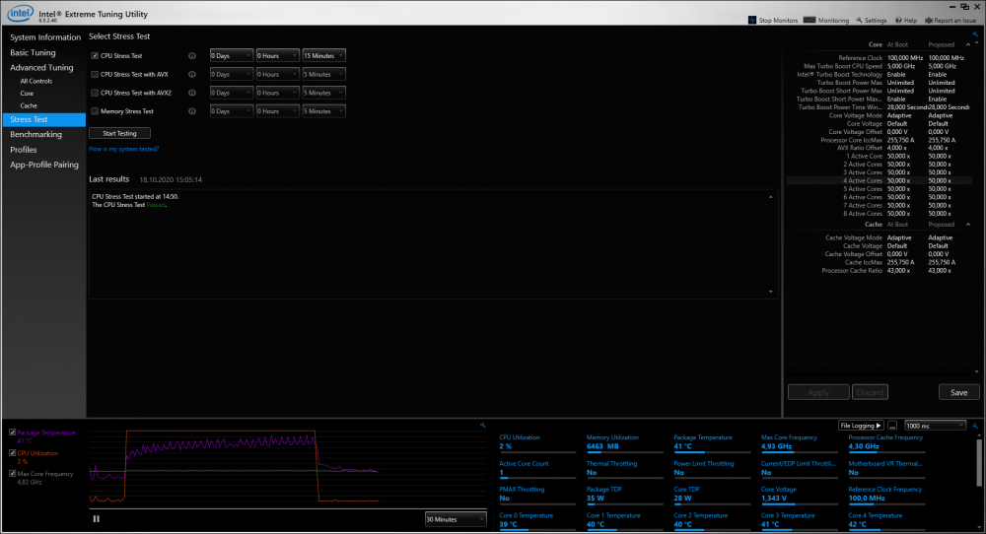Open Help from the top bar
The width and height of the screenshot is (986, 534).
(897, 20)
